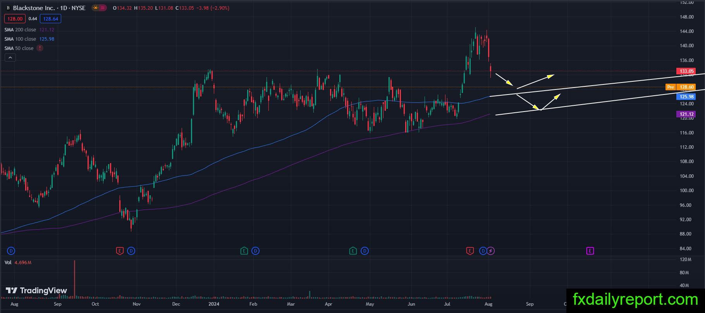Image resolution: width=705 pixels, height=313 pixels.
Task: Open the green earnings marker from late January 2024
Action: pos(244,251)
